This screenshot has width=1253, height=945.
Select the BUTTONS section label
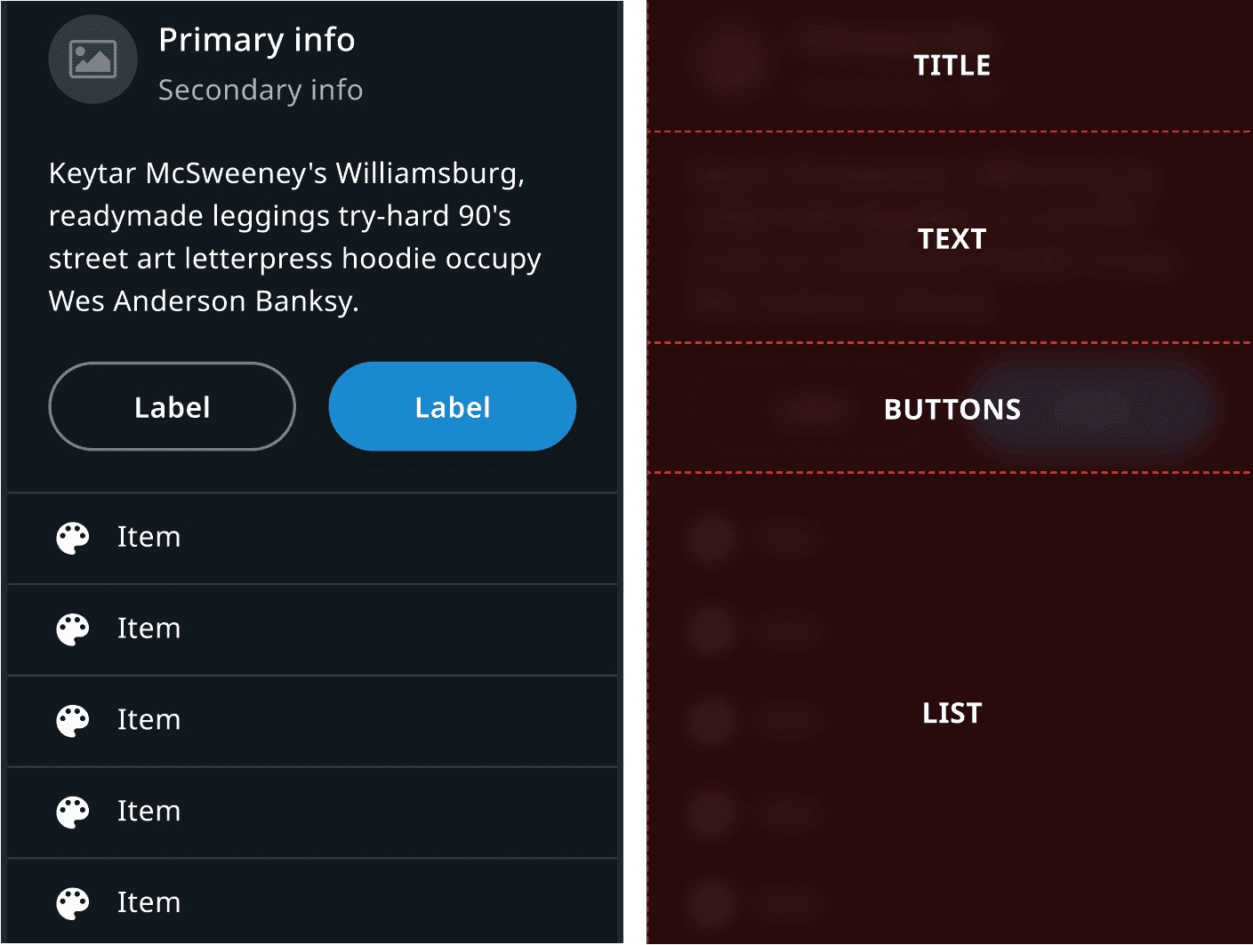(952, 409)
